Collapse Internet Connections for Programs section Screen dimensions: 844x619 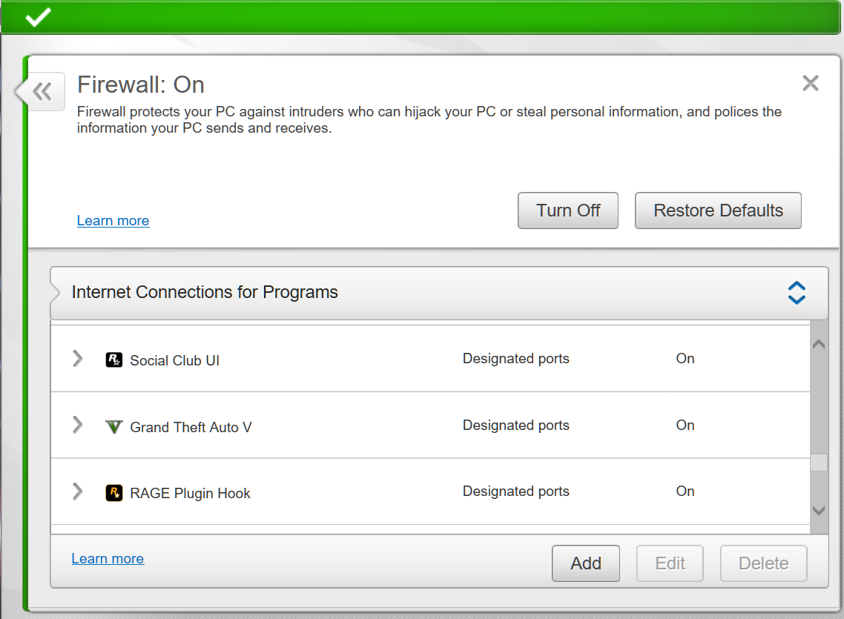(797, 293)
